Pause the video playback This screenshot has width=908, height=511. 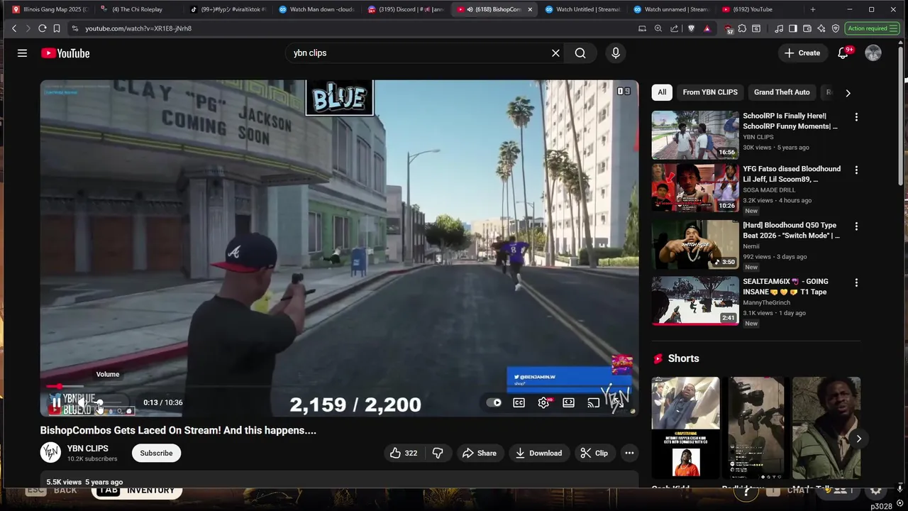click(56, 403)
